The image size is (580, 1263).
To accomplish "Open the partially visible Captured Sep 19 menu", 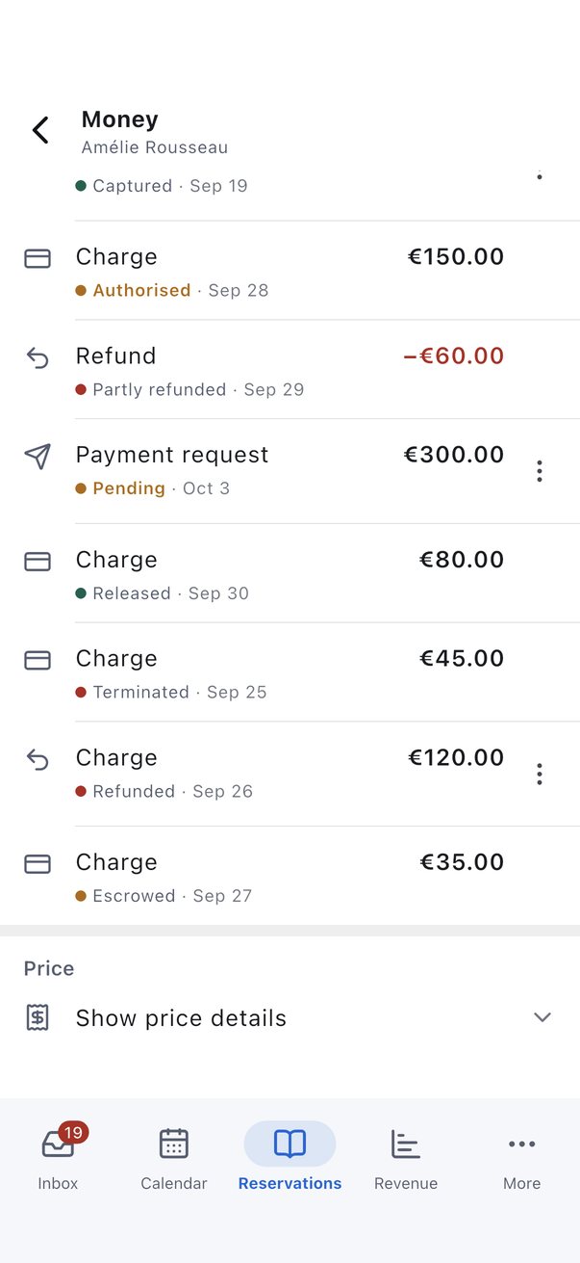I will (x=540, y=175).
